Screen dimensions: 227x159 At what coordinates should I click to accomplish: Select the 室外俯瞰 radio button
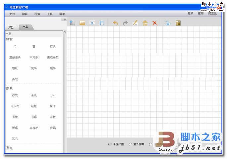pos(130,144)
